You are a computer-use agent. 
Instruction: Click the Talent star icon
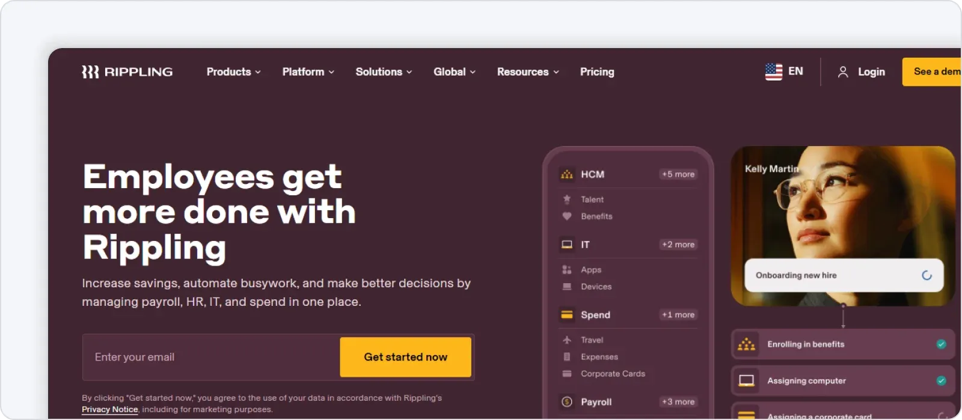click(x=566, y=199)
